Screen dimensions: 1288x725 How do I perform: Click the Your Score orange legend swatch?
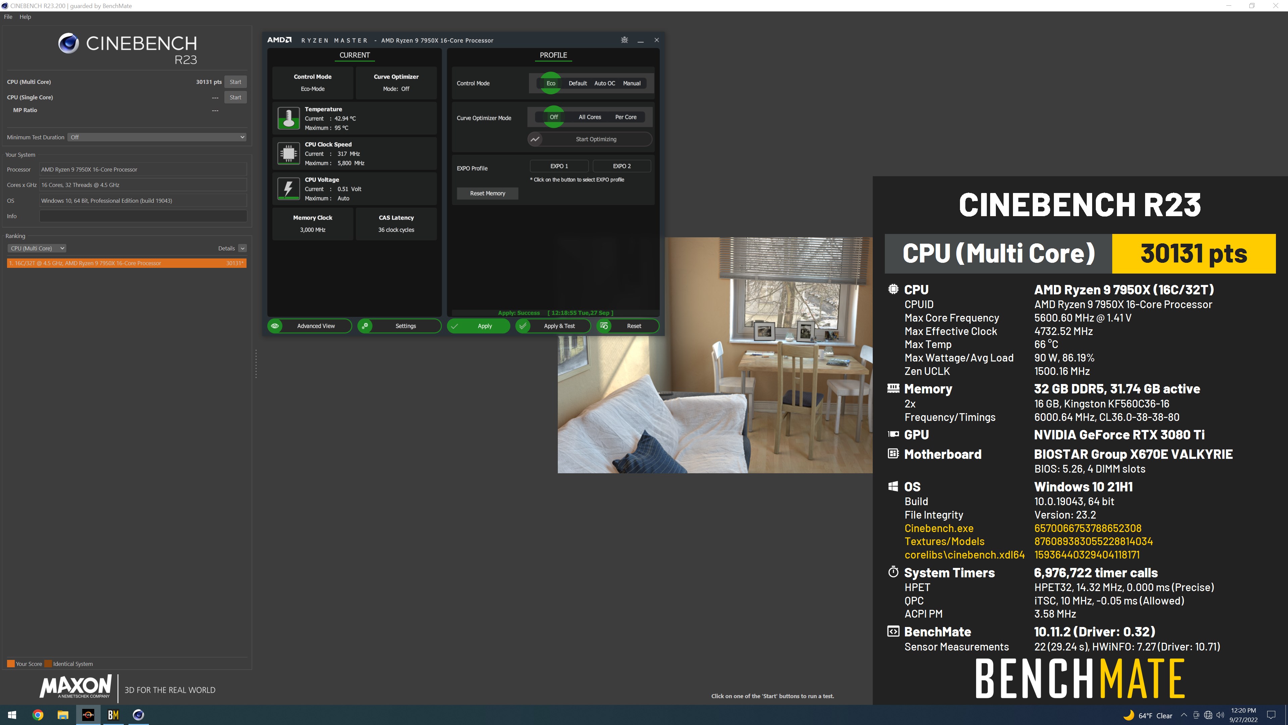point(10,664)
